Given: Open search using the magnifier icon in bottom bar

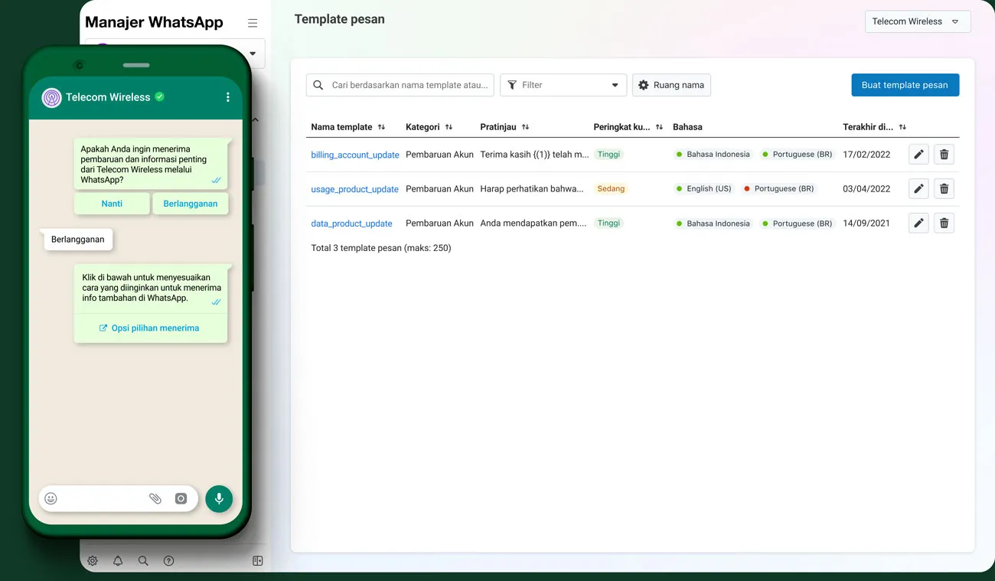Looking at the screenshot, I should coord(143,560).
